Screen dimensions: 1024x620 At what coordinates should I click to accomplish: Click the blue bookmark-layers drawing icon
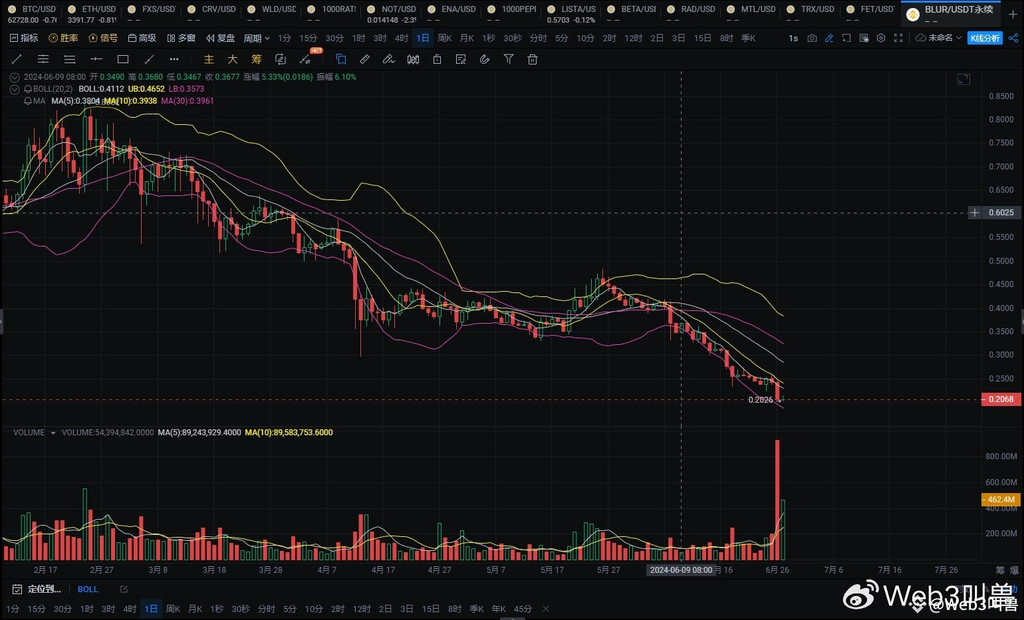[x=341, y=59]
